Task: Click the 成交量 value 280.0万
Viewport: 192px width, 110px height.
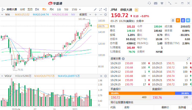Action: pos(185,26)
